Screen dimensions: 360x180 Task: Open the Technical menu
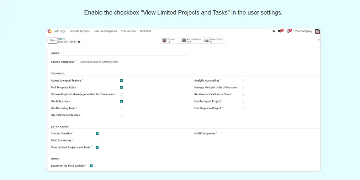coord(145,31)
